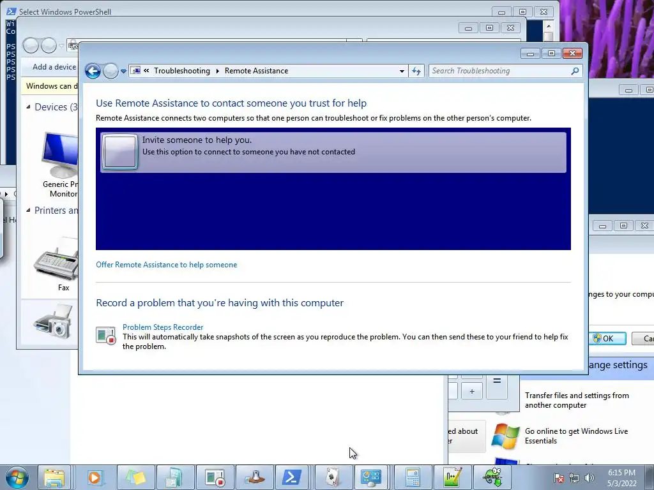This screenshot has width=654, height=490.
Task: Select Remote Assistance in the breadcrumb
Action: [256, 71]
